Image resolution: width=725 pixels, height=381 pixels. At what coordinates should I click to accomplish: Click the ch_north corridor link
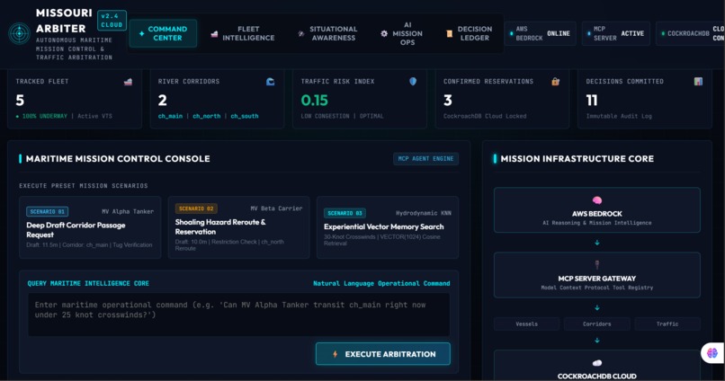(x=206, y=116)
